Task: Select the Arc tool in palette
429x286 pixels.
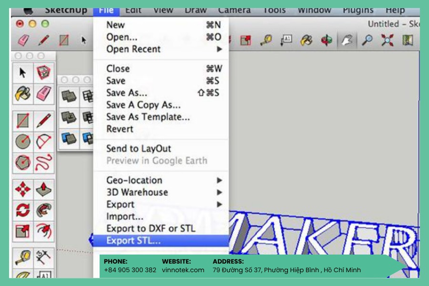Action: point(44,142)
